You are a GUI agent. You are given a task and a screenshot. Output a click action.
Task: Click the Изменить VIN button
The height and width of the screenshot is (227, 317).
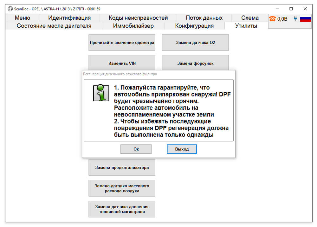(122, 63)
